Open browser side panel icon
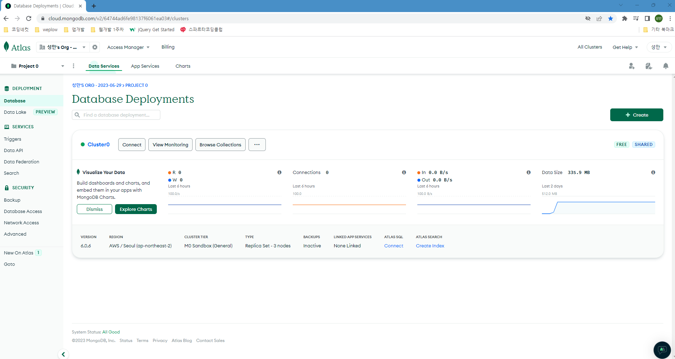675x359 pixels. [647, 18]
